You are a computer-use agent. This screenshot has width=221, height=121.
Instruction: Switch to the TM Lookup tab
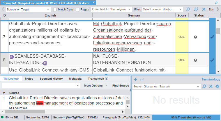[11, 78]
